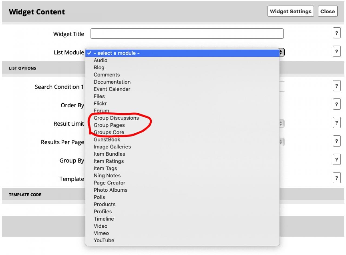The width and height of the screenshot is (346, 255).
Task: Pick Groups Core in the list
Action: pos(109,132)
